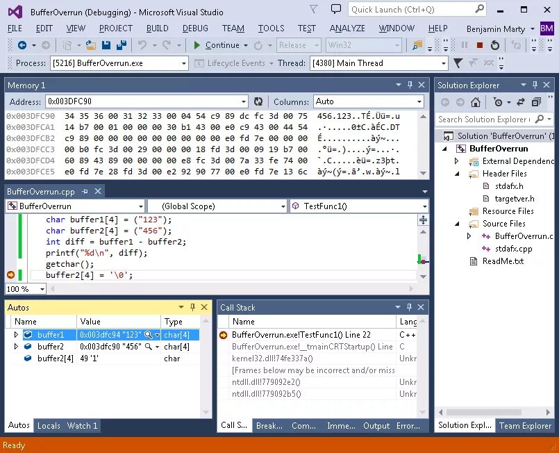
Task: Pin the Call Stack panel
Action: click(x=409, y=307)
